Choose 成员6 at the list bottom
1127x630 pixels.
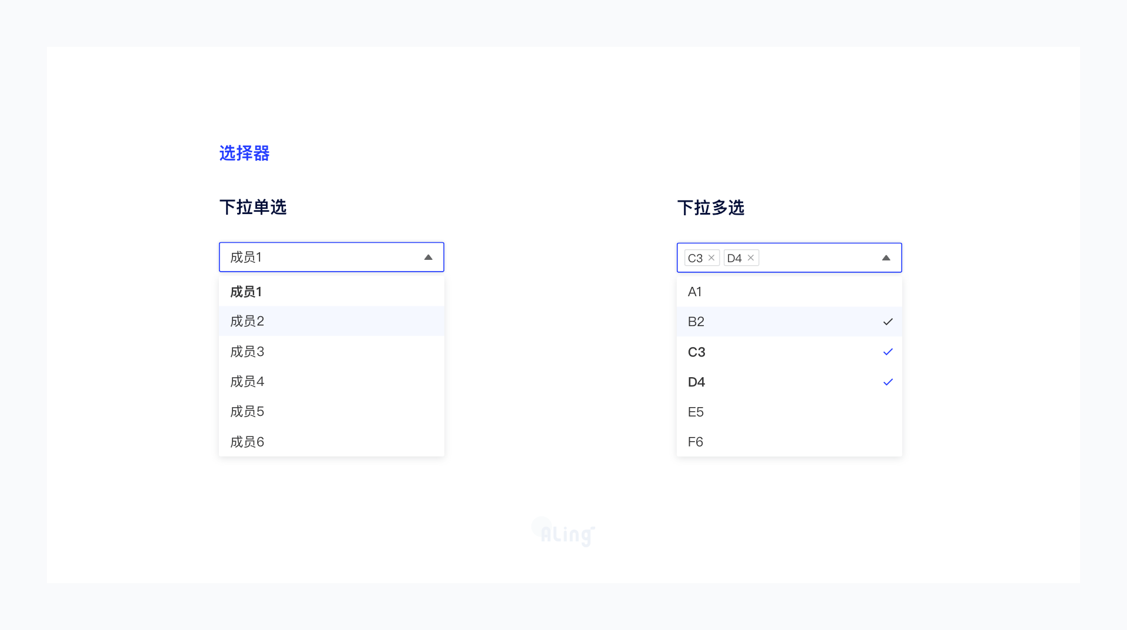coord(247,442)
